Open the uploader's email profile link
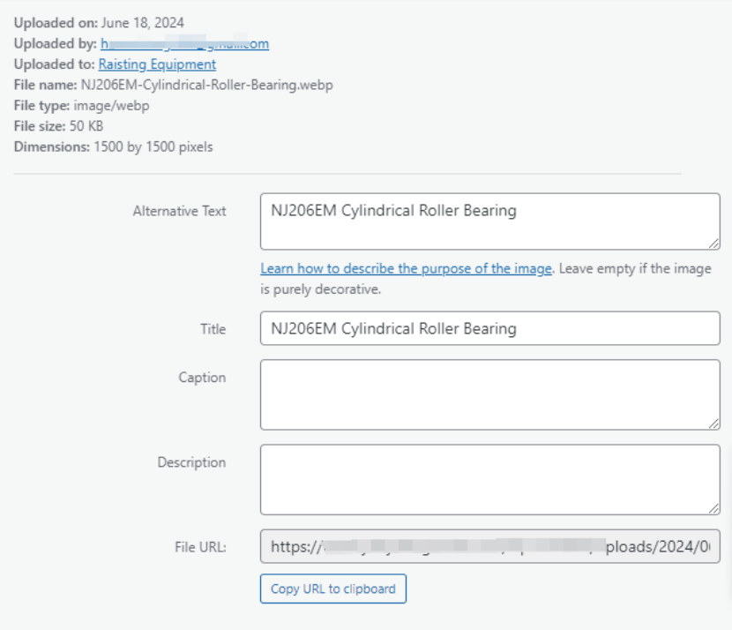 pyautogui.click(x=183, y=43)
